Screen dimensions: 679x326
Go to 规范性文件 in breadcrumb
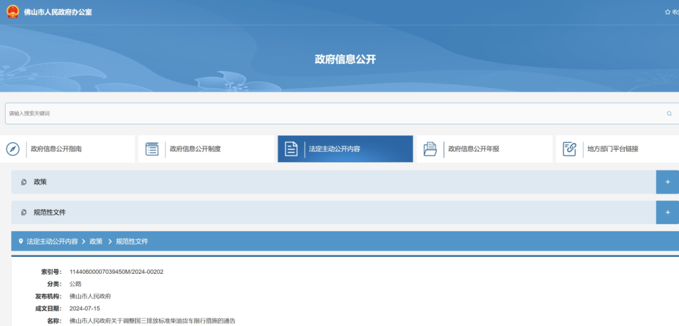pyautogui.click(x=132, y=241)
